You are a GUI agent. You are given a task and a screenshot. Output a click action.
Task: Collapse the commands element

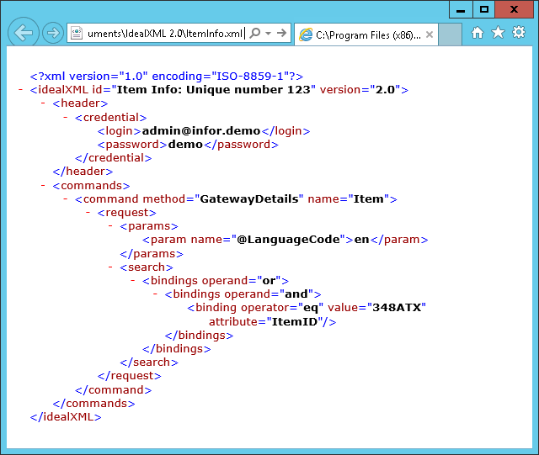(x=43, y=186)
